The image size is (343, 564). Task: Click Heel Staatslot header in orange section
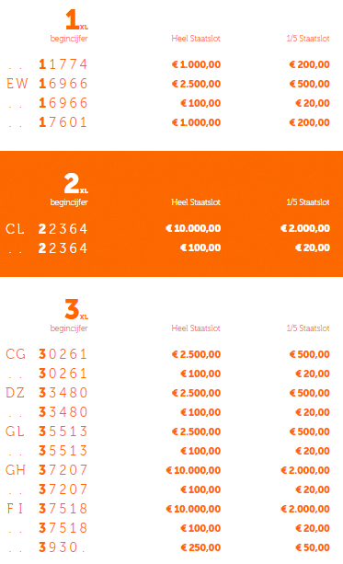(x=196, y=202)
